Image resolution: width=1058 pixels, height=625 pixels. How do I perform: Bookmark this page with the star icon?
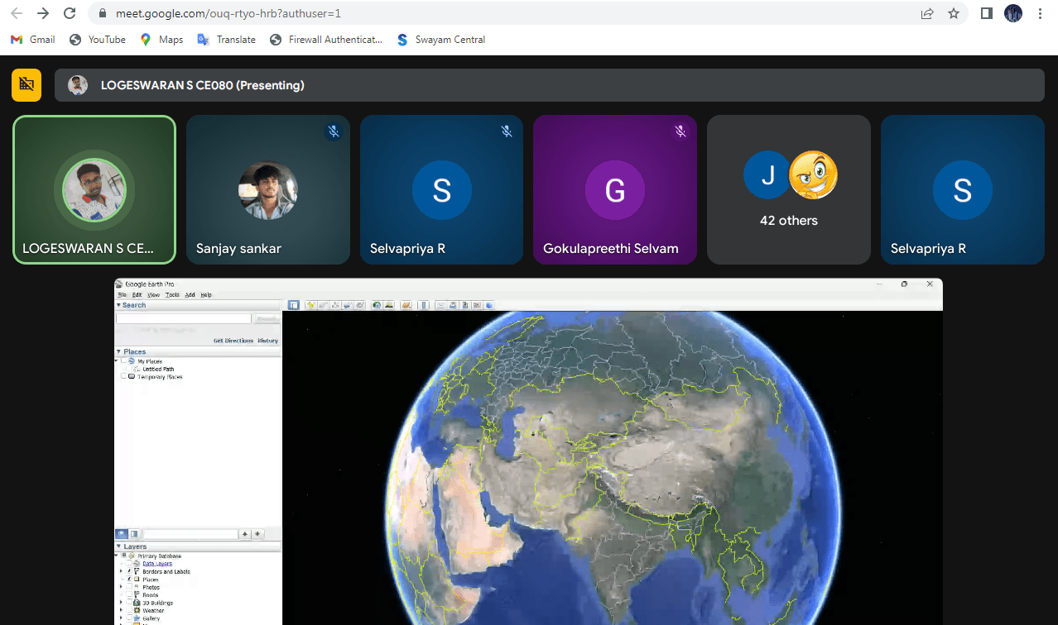pos(954,13)
